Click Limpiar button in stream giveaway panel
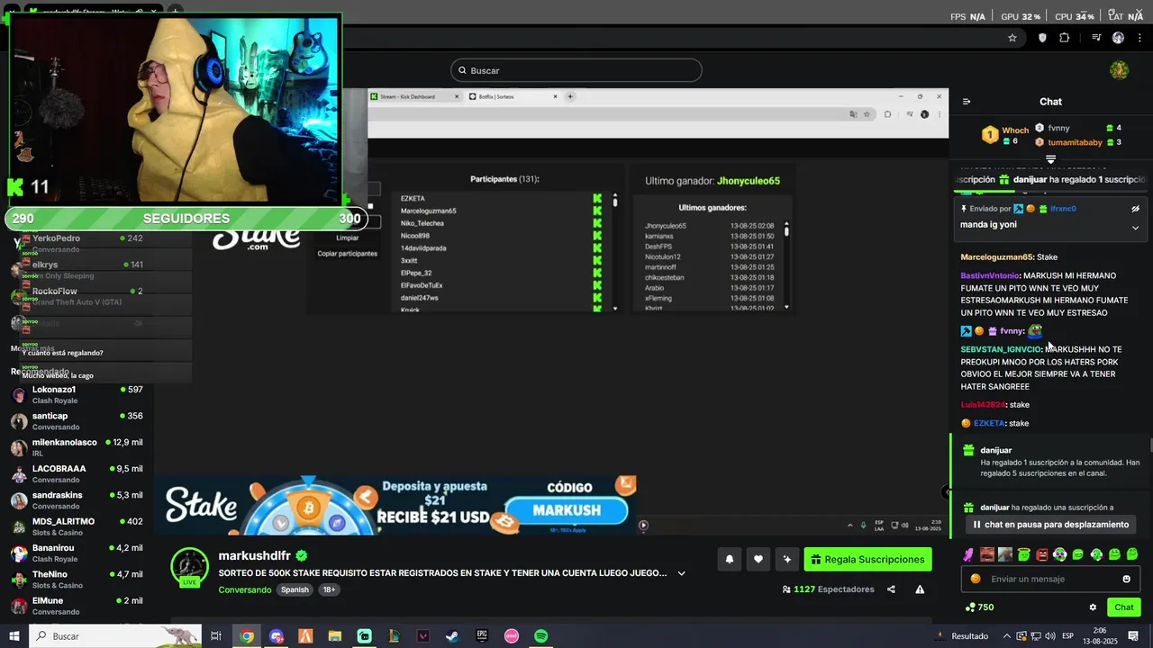The height and width of the screenshot is (648, 1153). coord(347,238)
